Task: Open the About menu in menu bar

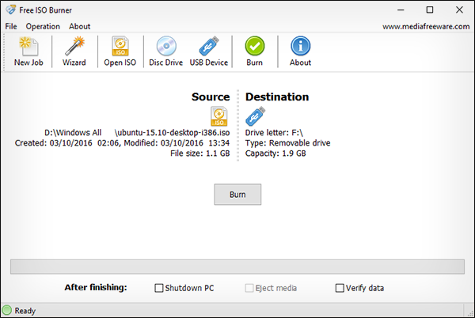Action: coord(80,26)
